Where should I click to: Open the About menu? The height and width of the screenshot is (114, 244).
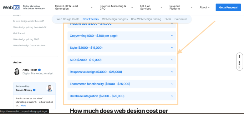(205, 7)
